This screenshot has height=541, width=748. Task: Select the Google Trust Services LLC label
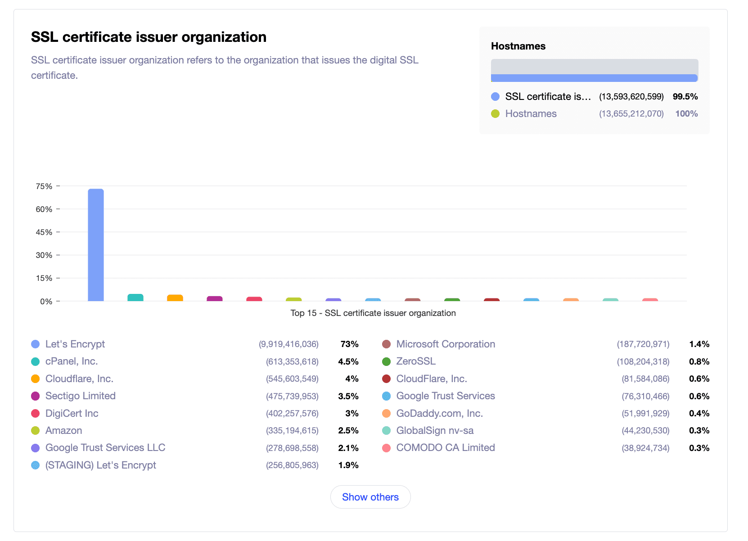pos(105,448)
